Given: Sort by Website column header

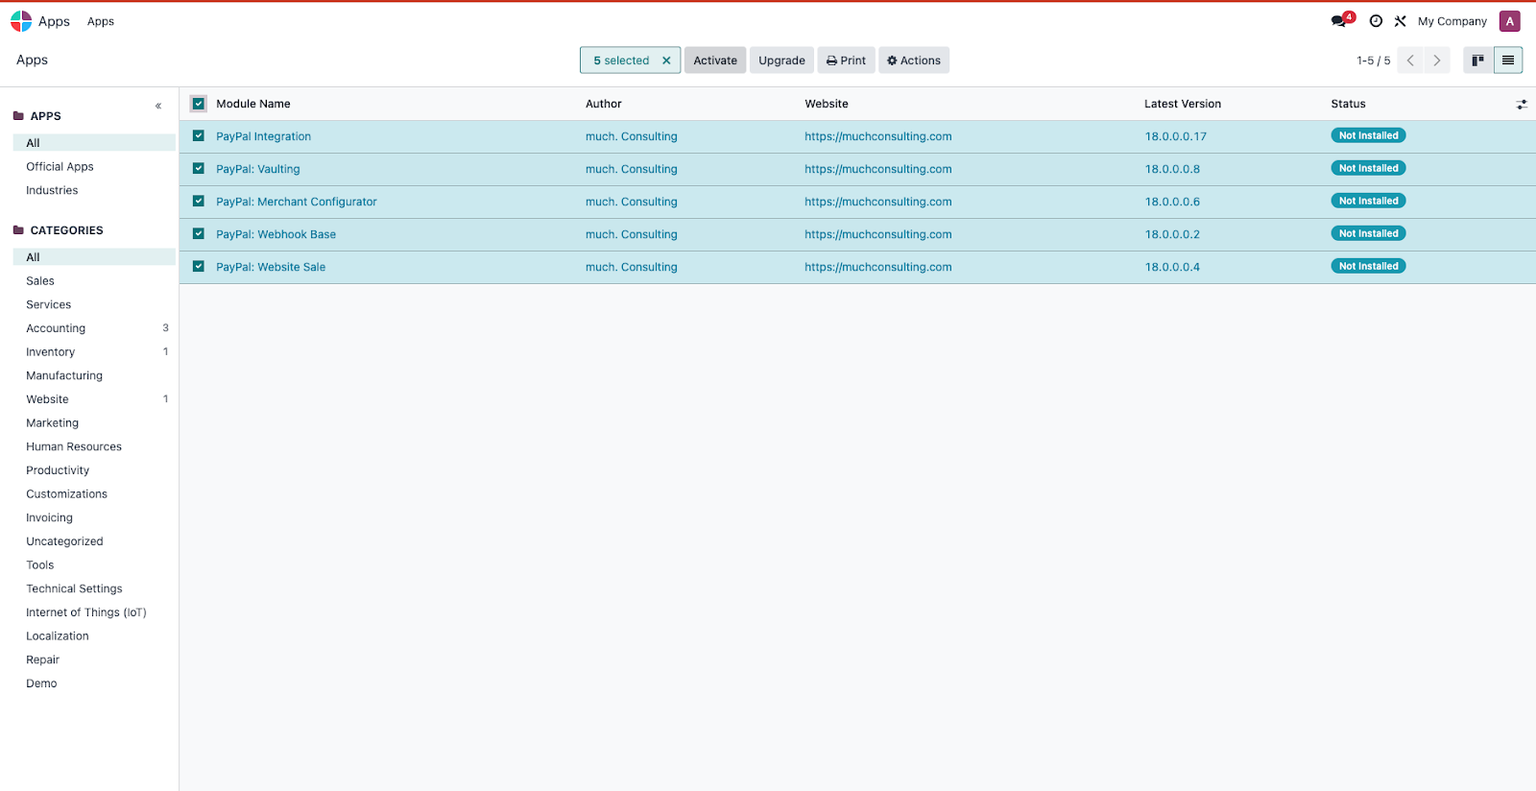Looking at the screenshot, I should pyautogui.click(x=827, y=104).
